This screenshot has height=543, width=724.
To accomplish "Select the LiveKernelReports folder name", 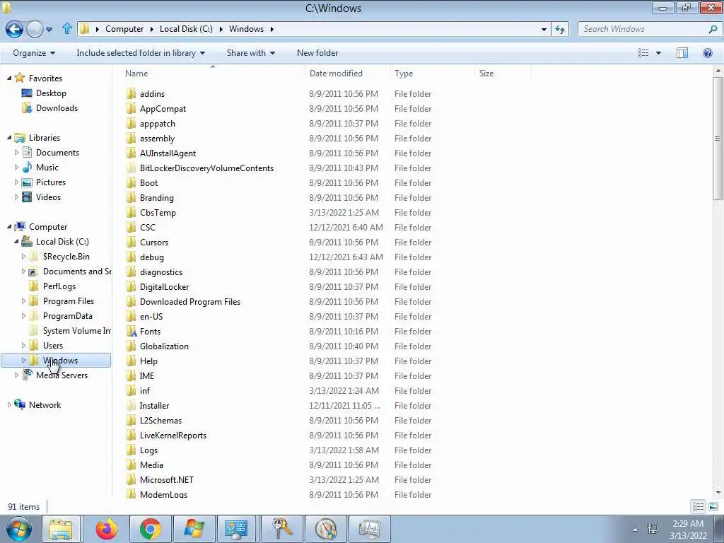I will (x=173, y=436).
